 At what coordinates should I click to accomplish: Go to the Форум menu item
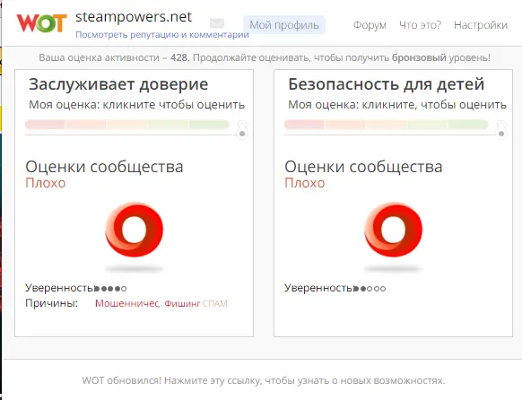[370, 25]
